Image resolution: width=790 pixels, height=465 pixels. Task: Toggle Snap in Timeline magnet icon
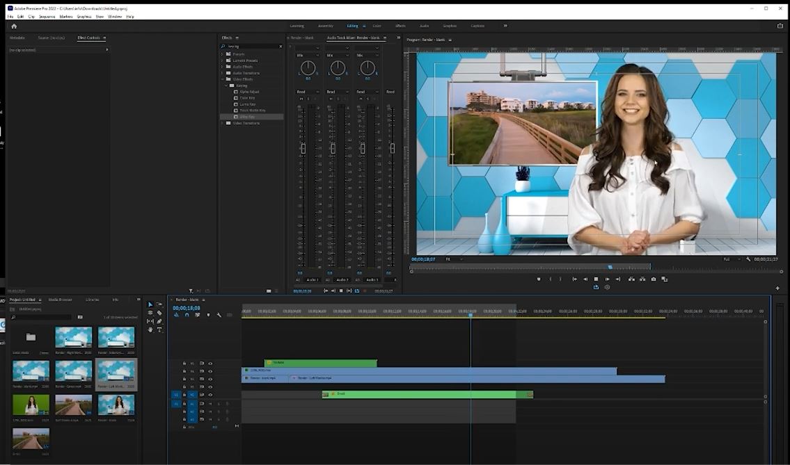(x=187, y=315)
